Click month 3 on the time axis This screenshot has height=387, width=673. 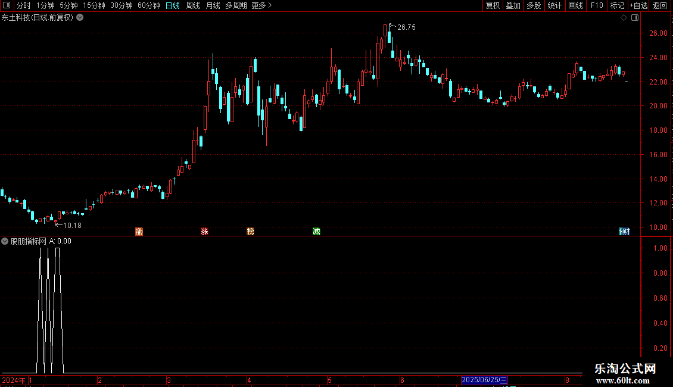169,380
